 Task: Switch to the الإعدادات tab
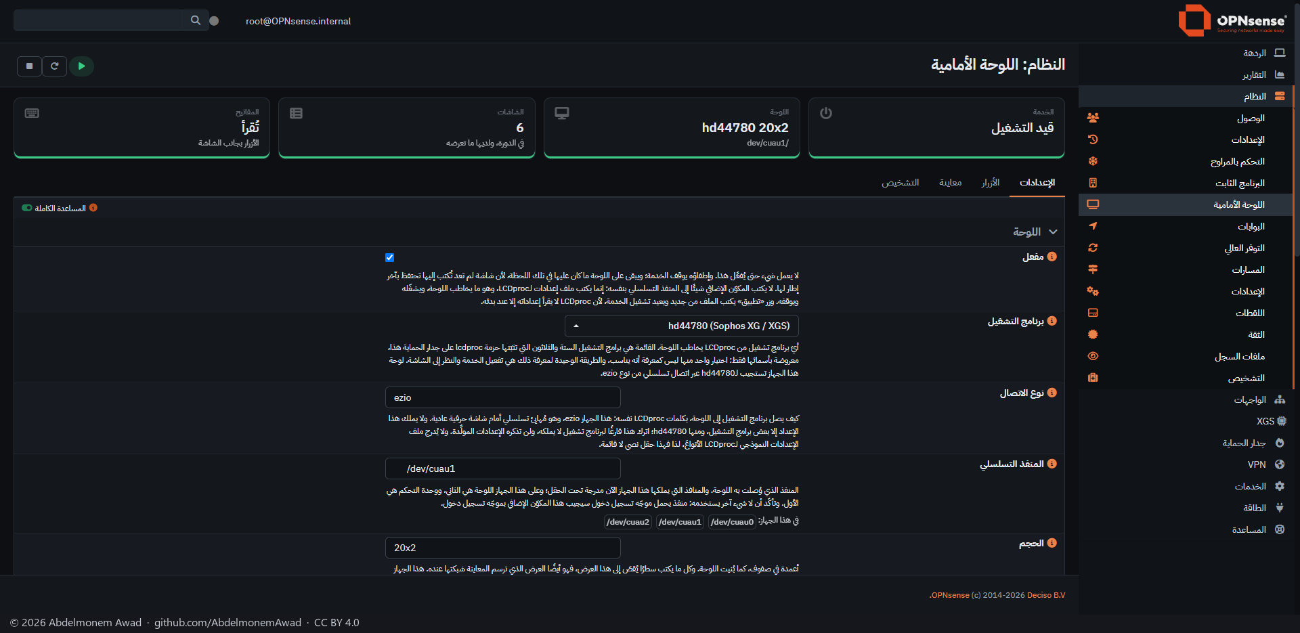click(x=1037, y=183)
